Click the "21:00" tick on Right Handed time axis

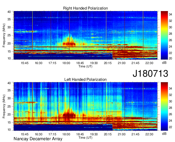121,63
